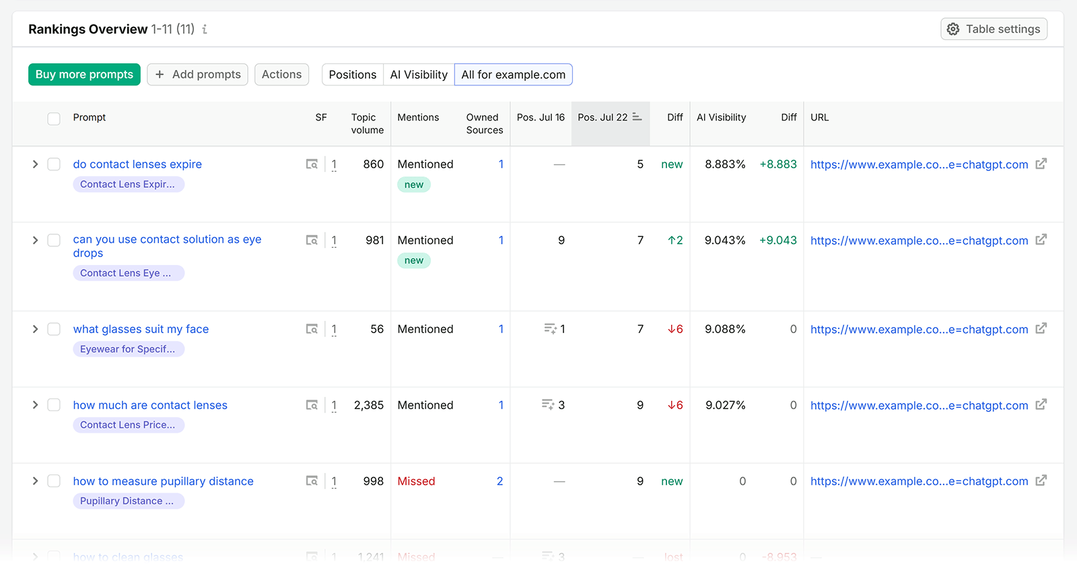Click the Pos. Jul 16 column header
The image size is (1077, 570).
[x=541, y=117]
